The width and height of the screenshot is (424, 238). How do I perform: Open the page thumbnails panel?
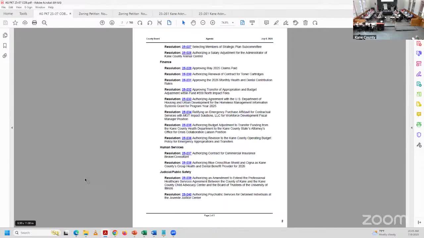click(5, 35)
